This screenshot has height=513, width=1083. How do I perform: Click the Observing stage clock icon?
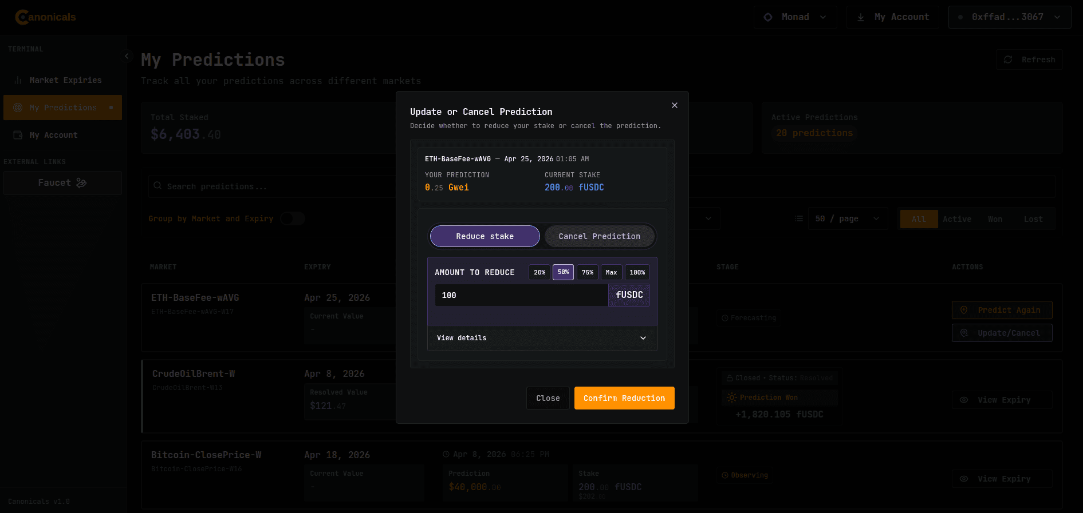(x=725, y=475)
